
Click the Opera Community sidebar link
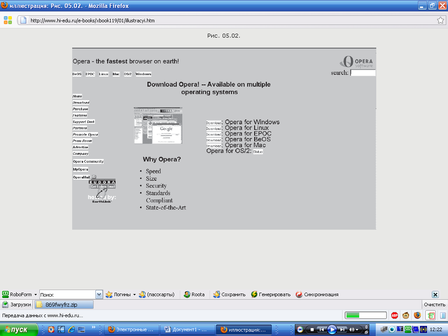click(88, 161)
